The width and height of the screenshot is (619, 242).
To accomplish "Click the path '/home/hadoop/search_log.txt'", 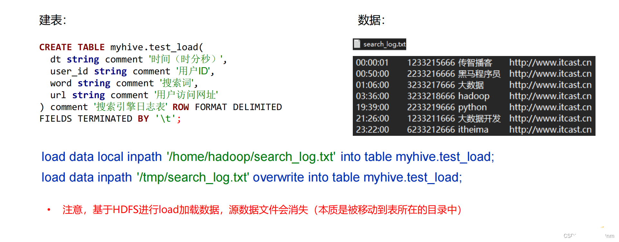I will [251, 157].
